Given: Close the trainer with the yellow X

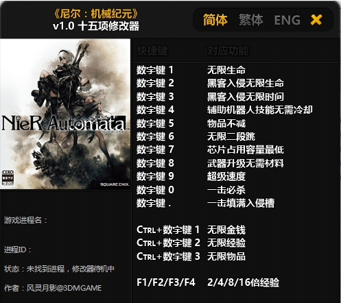Looking at the screenshot, I should tap(316, 20).
